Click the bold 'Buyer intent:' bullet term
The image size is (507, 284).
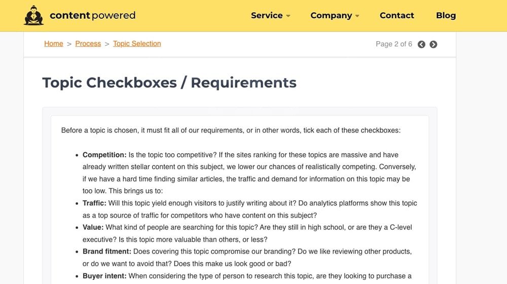point(104,276)
